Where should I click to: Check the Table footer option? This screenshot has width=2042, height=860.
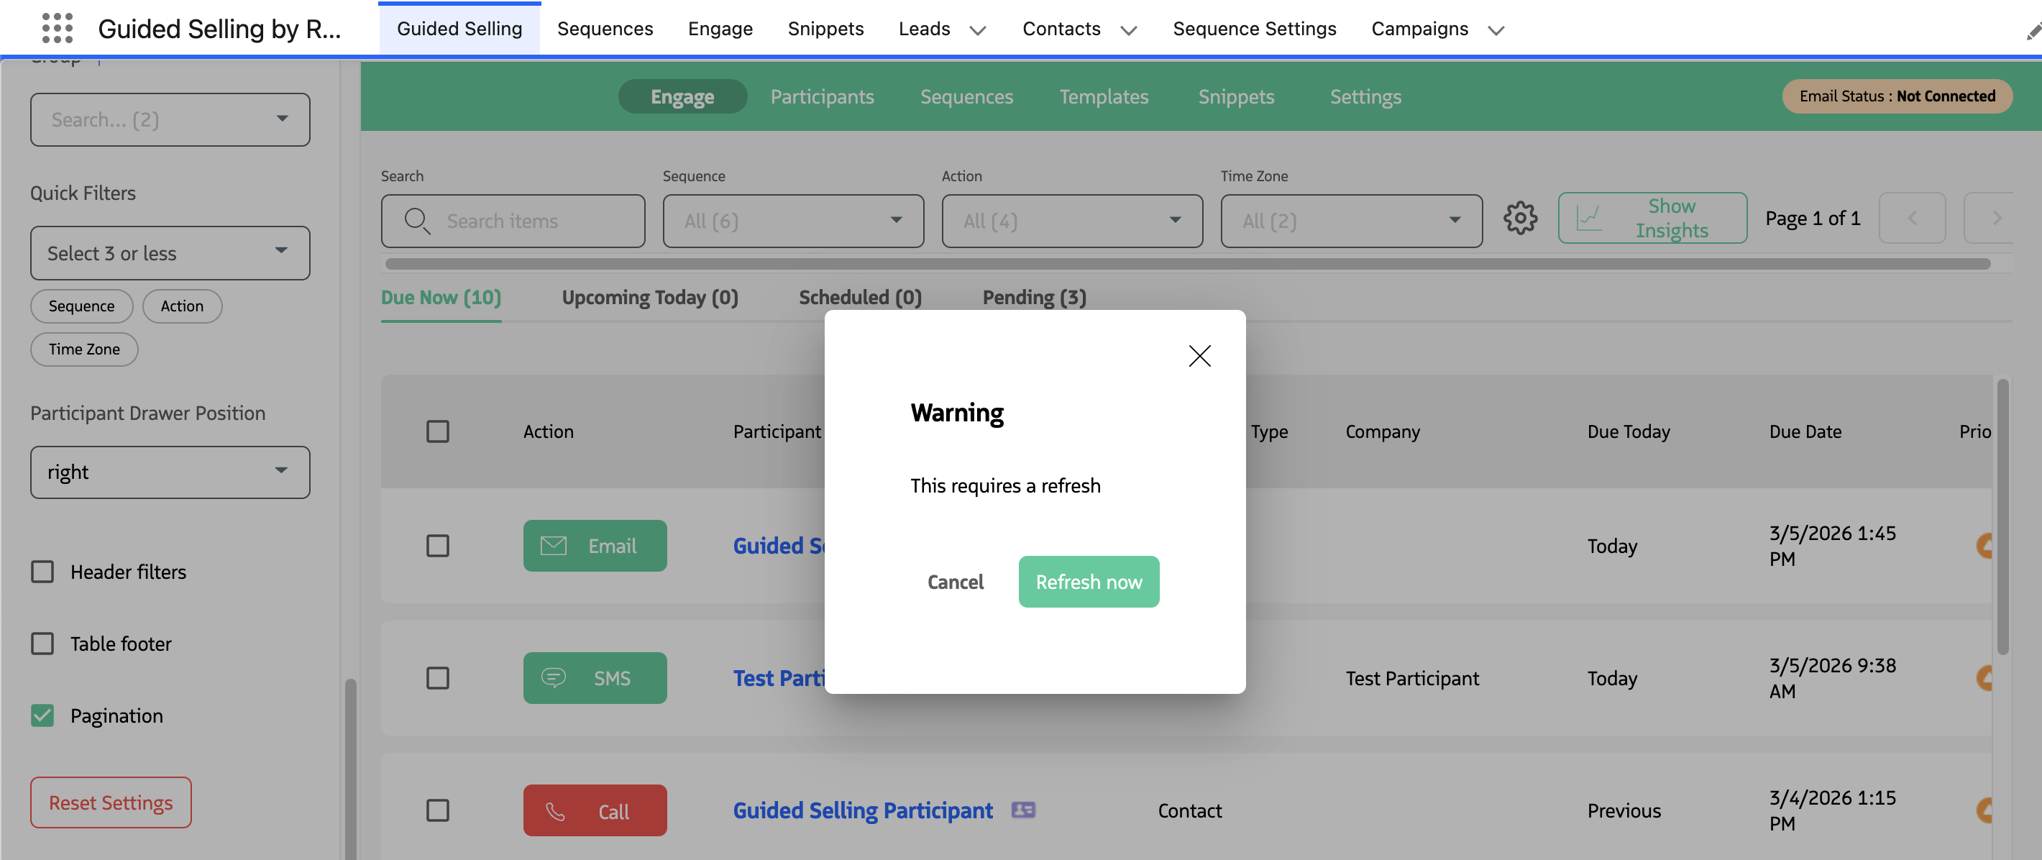[x=42, y=644]
